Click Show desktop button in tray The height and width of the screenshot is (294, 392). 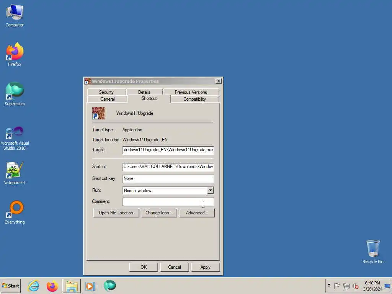point(388,286)
